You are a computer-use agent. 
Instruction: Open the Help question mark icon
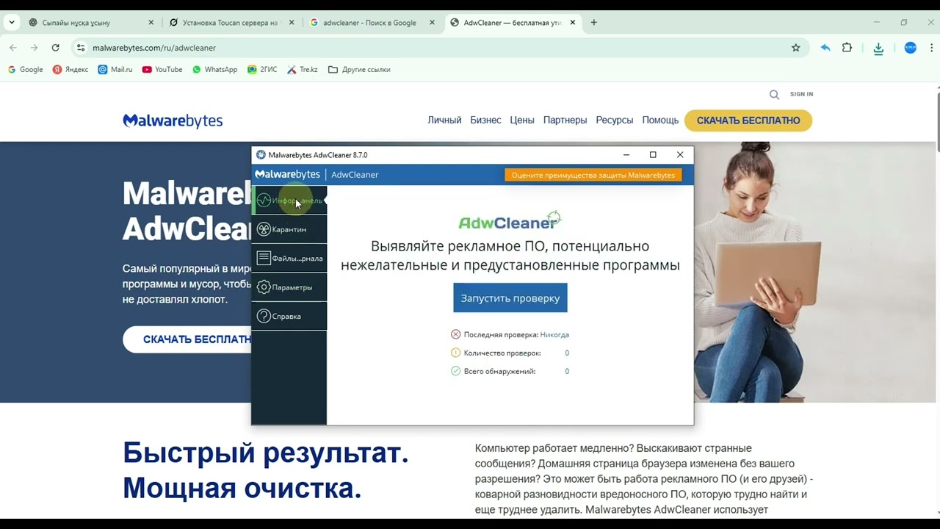[x=264, y=316]
